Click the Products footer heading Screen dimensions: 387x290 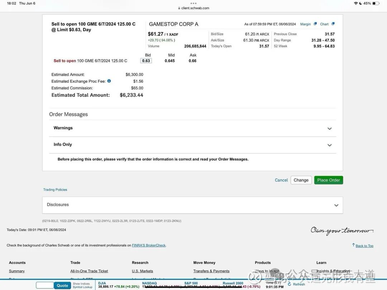(263, 263)
